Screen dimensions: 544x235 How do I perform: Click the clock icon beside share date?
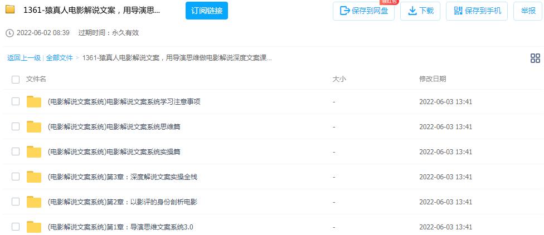tap(10, 33)
